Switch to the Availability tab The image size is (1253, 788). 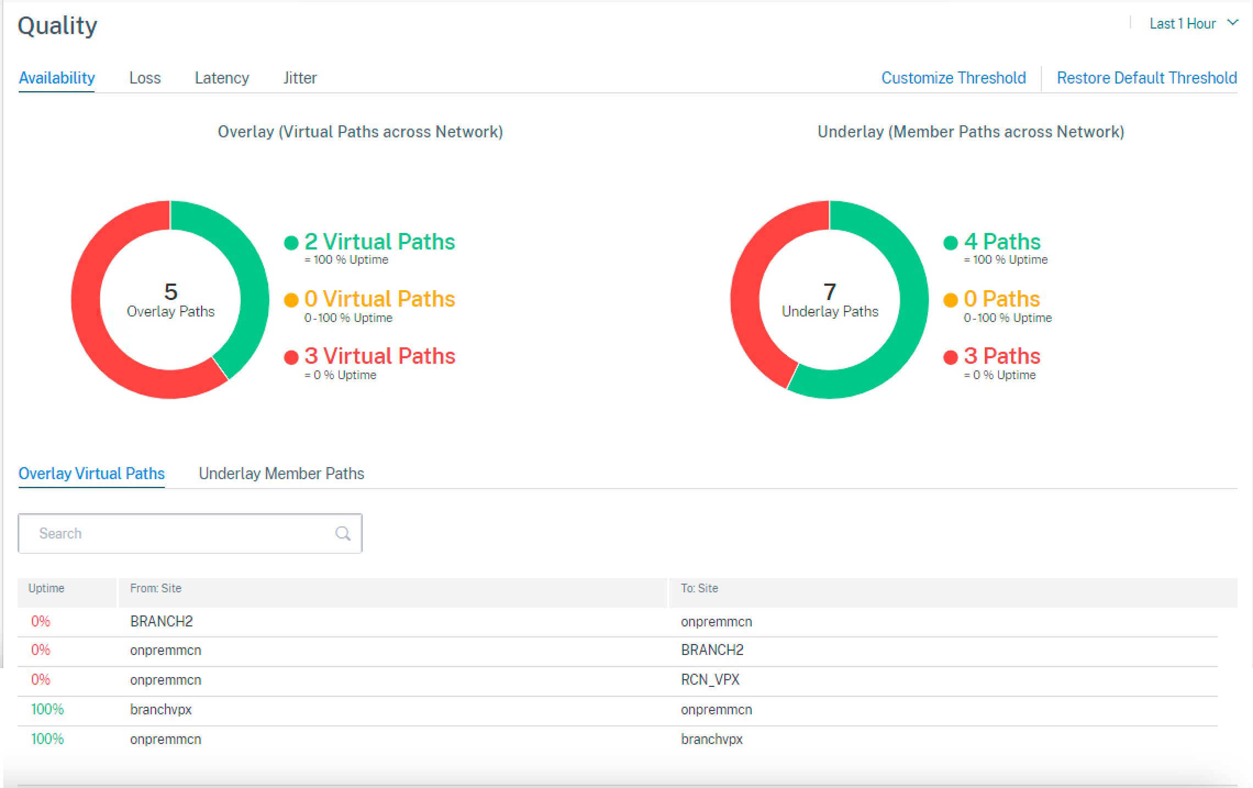point(57,78)
